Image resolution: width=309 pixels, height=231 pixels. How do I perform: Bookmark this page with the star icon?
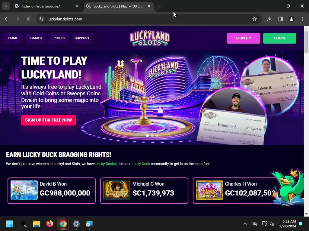point(255,19)
